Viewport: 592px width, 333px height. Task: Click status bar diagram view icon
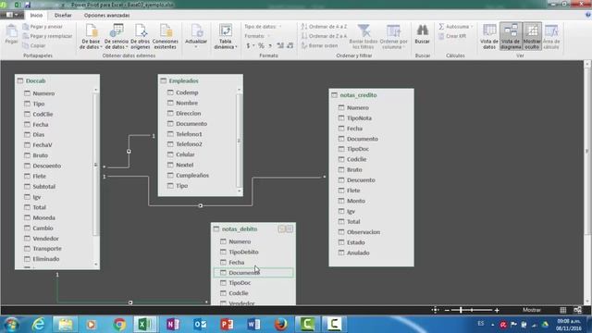pos(577,311)
